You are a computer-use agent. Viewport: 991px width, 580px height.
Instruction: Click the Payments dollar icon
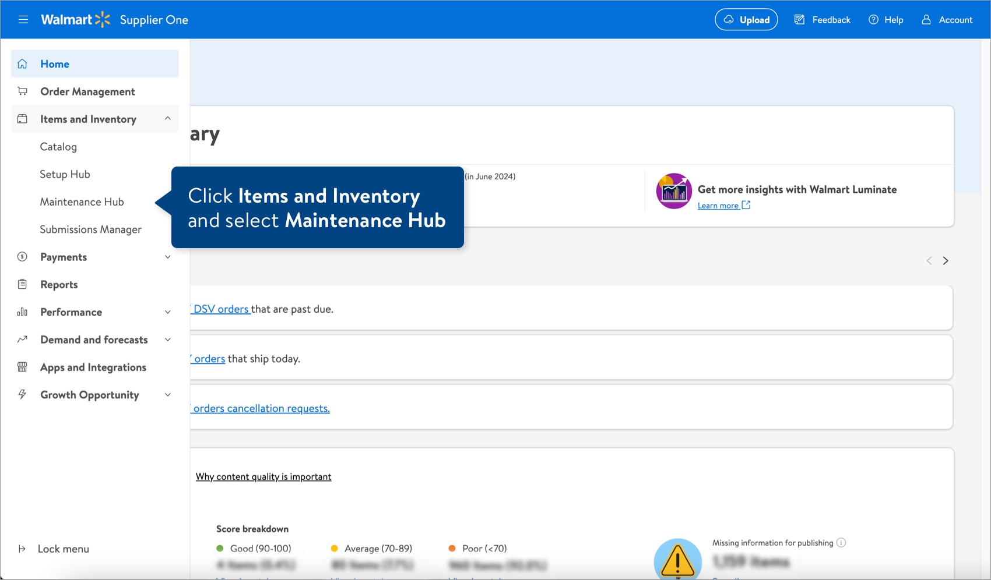click(23, 257)
